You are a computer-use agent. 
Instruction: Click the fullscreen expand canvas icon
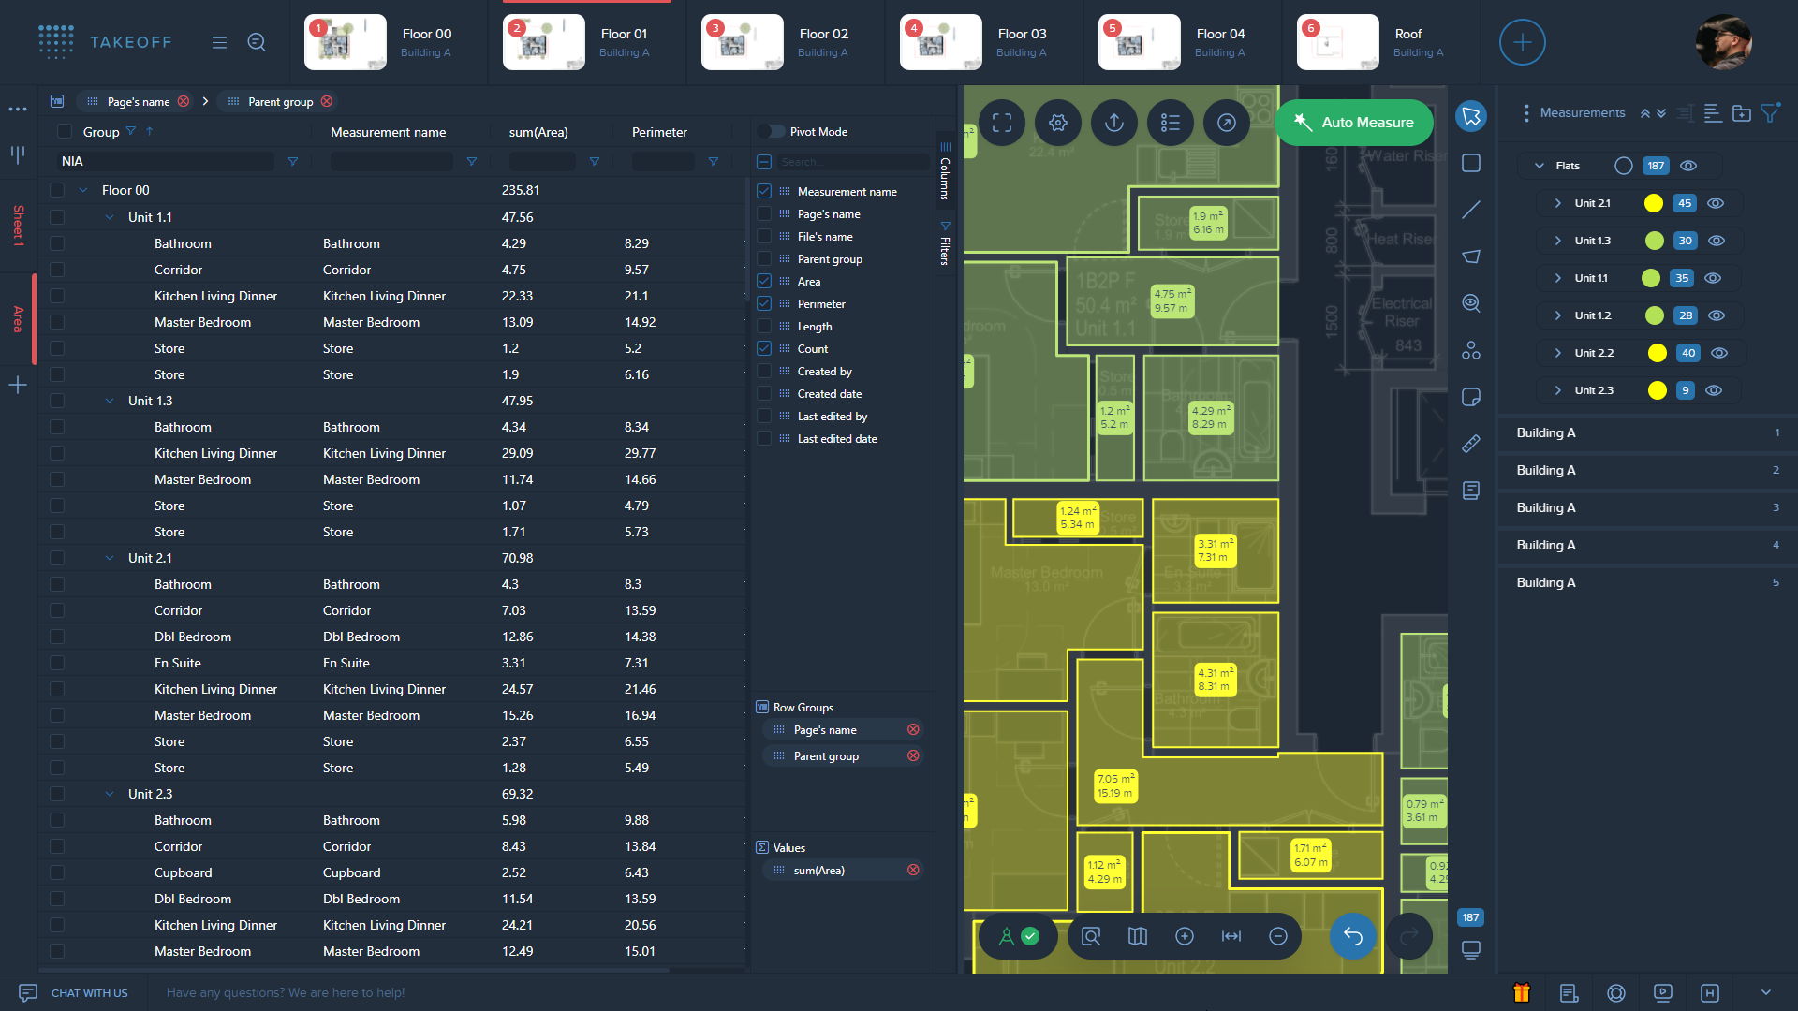pyautogui.click(x=1002, y=123)
